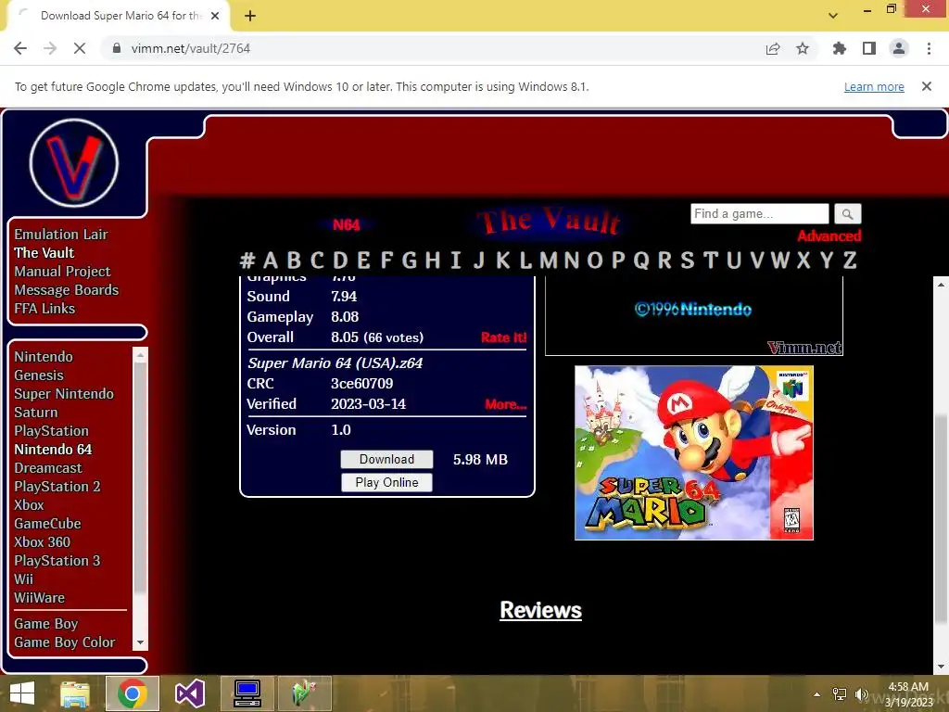Image resolution: width=949 pixels, height=712 pixels.
Task: Select the Nintendo 64 system
Action: tap(53, 450)
